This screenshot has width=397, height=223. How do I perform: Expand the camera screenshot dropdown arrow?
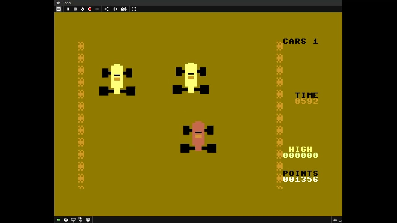coord(127,9)
